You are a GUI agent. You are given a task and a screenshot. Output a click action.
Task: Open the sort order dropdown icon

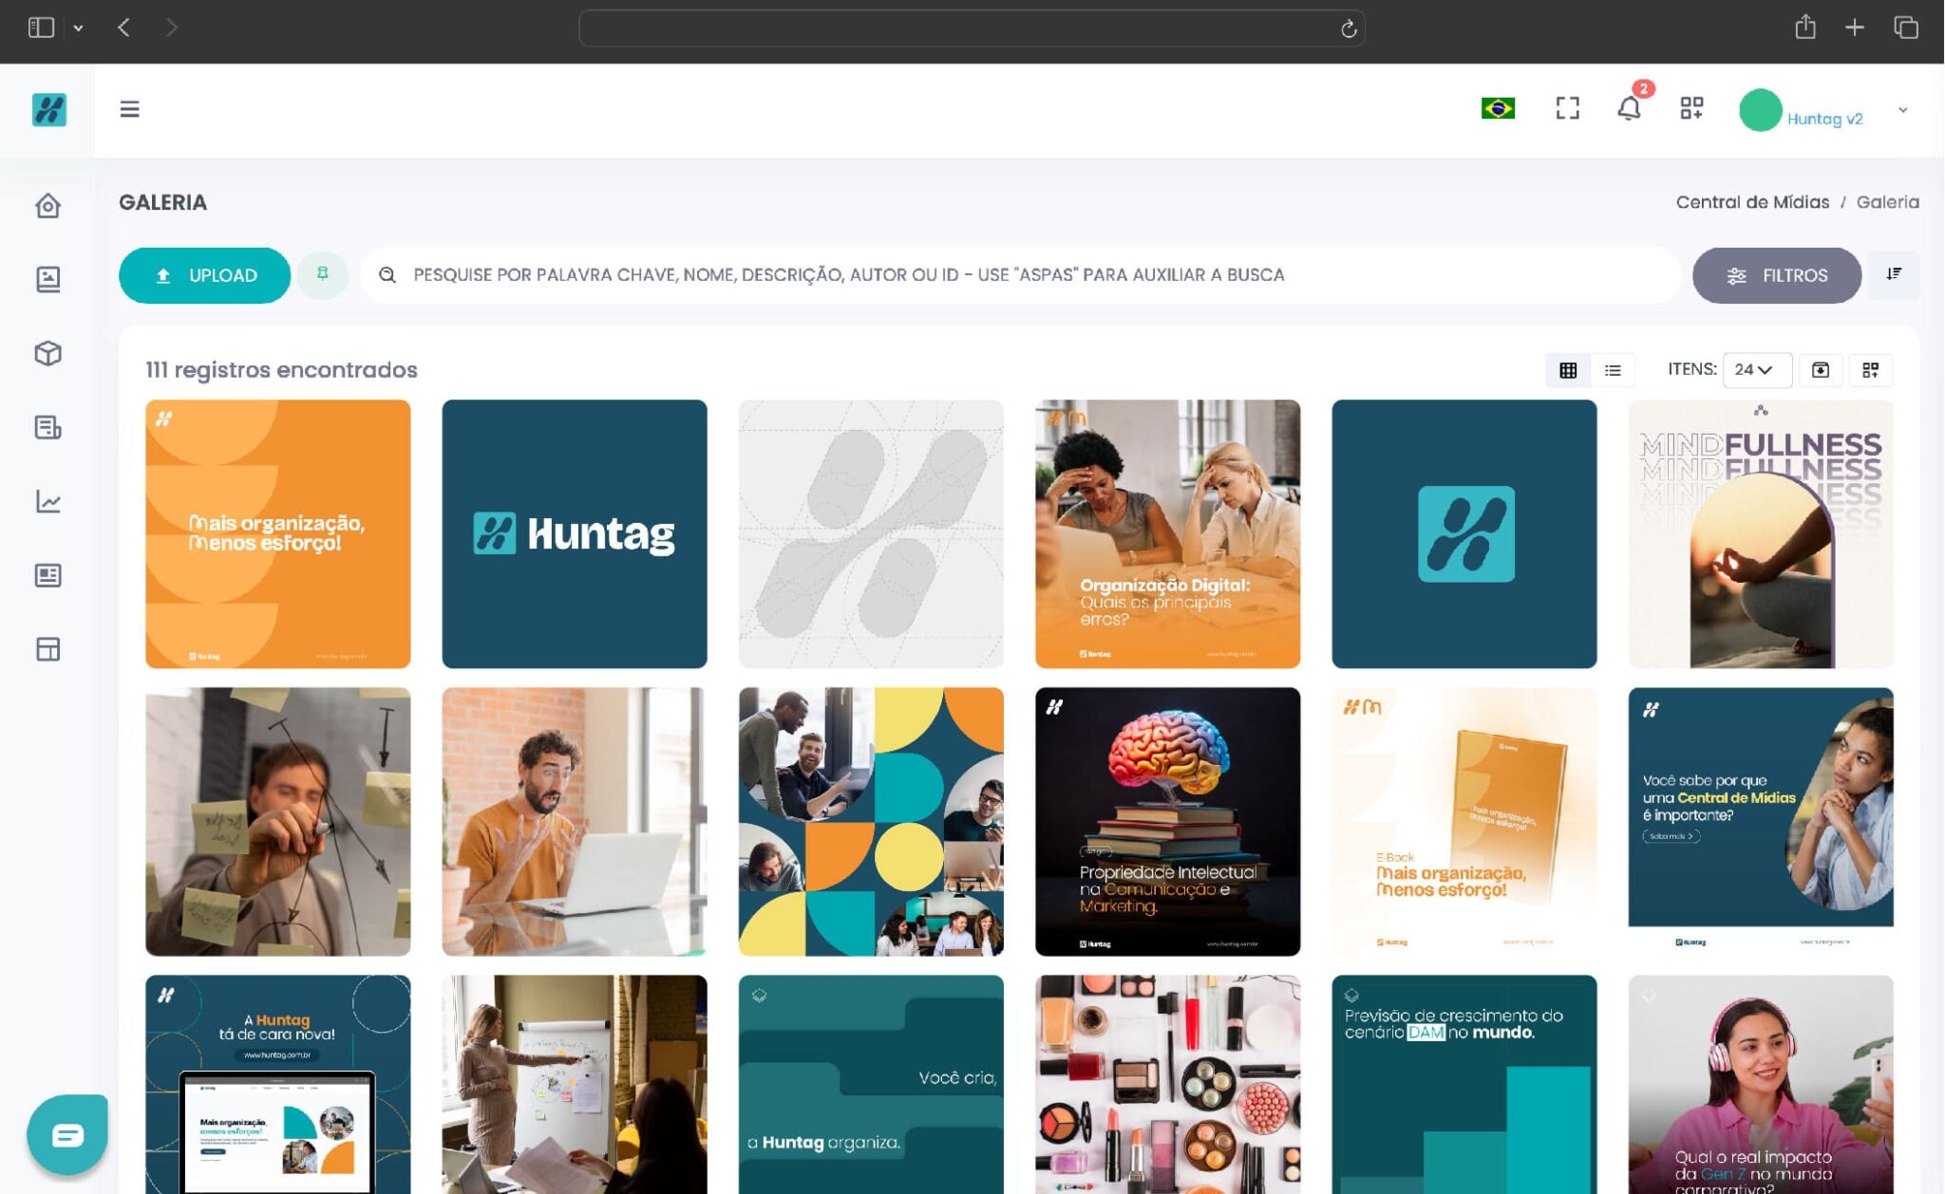pos(1894,274)
